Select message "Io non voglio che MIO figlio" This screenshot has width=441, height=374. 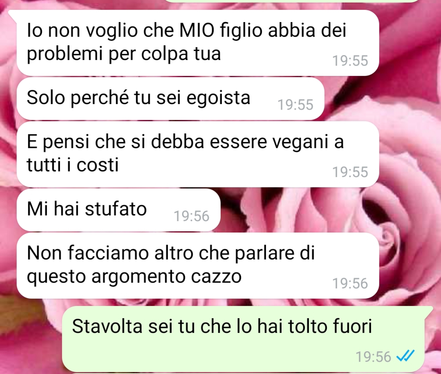(198, 43)
